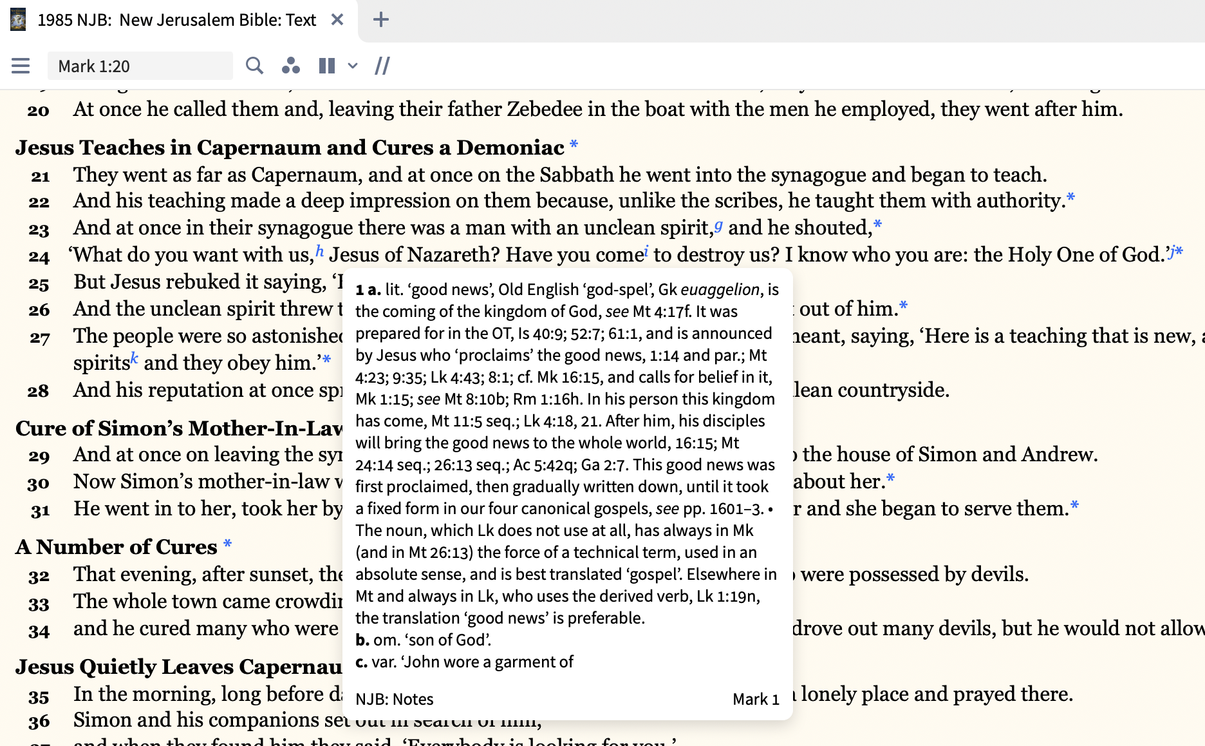Viewport: 1205px width, 746px height.
Task: Click the search magnifier icon
Action: click(x=255, y=66)
